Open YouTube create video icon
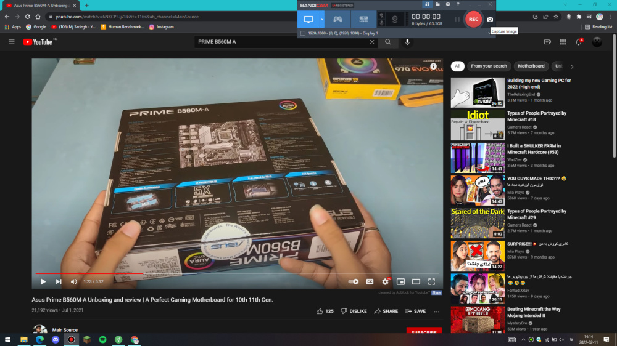Screen dimensions: 617x346 point(547,42)
